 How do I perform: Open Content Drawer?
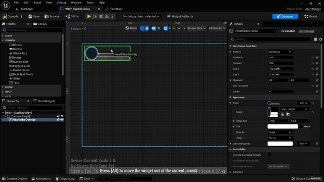click(x=15, y=178)
